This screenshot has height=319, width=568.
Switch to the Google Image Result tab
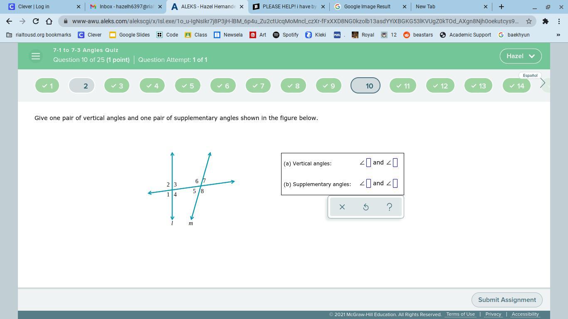[x=370, y=7]
